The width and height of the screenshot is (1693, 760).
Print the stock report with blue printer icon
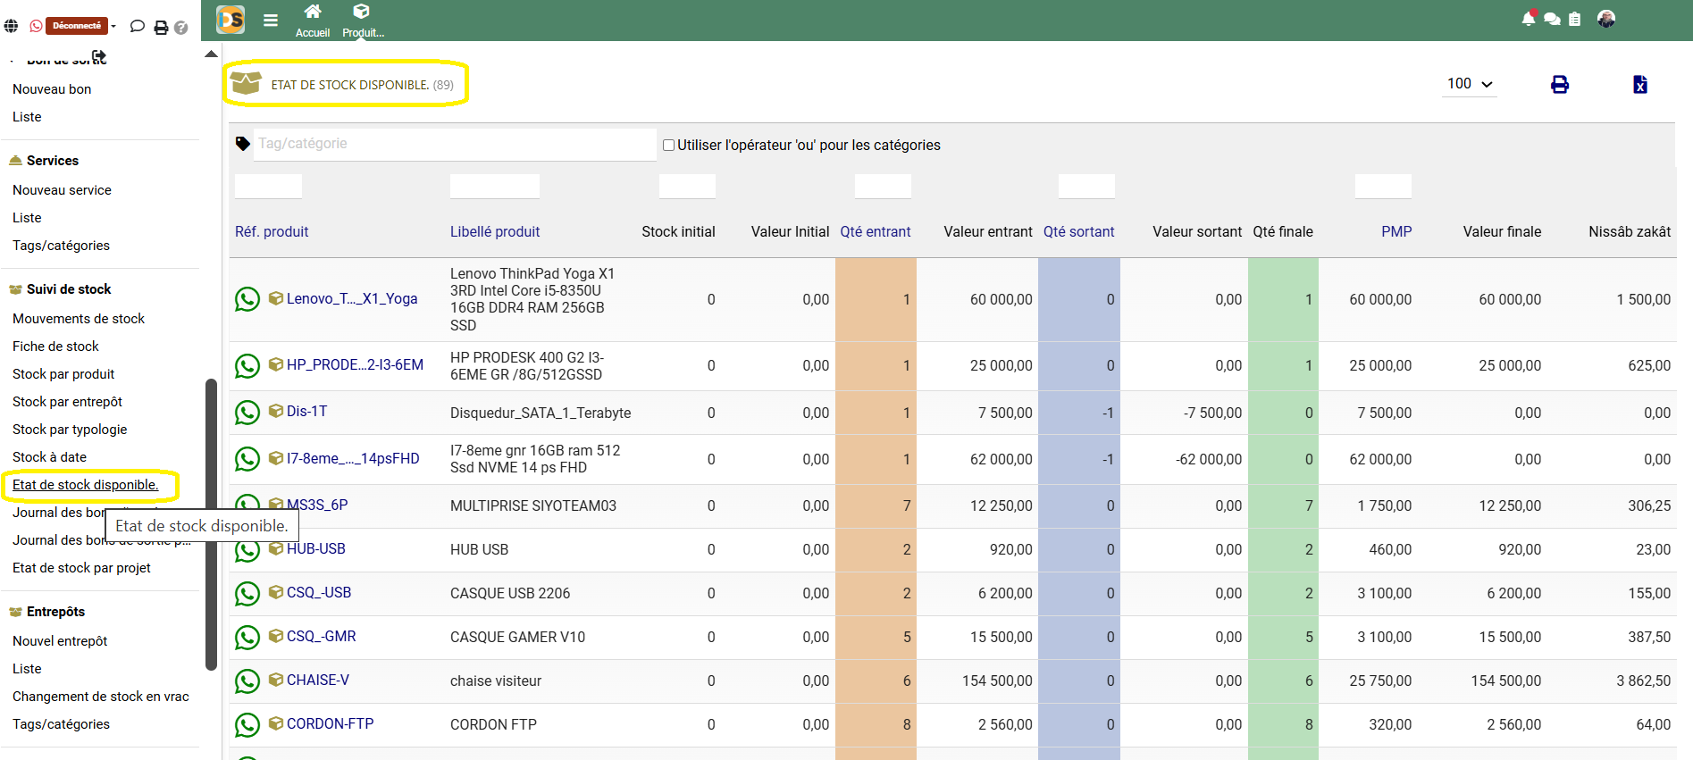(1559, 85)
